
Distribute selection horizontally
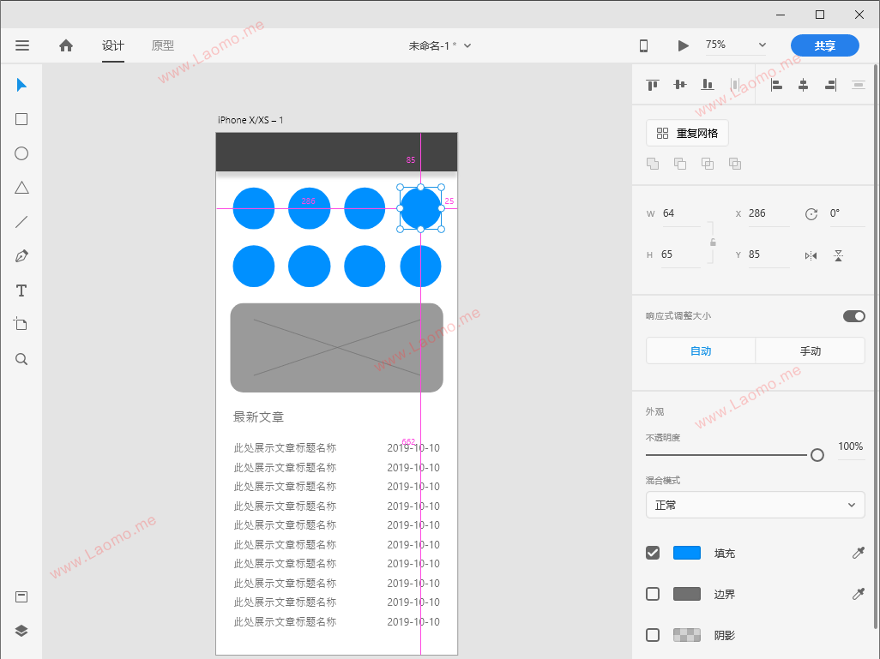(x=735, y=85)
